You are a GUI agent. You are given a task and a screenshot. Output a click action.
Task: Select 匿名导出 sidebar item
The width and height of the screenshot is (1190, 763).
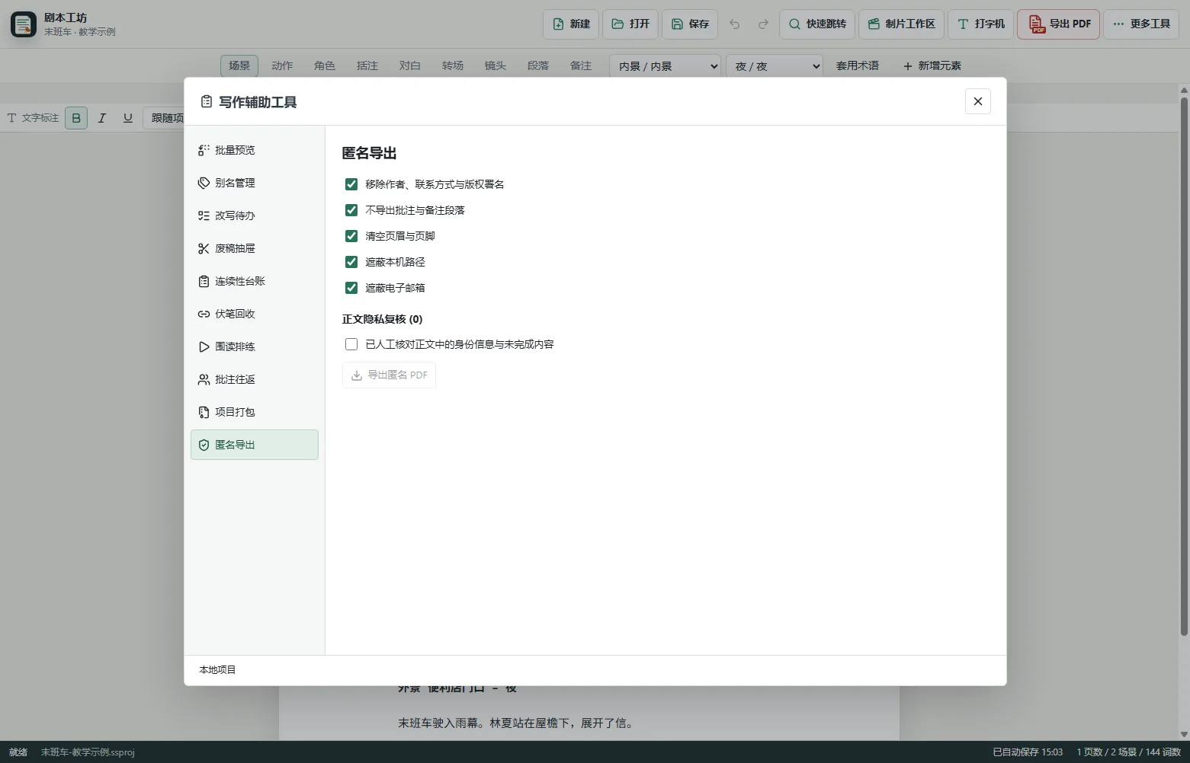(254, 445)
